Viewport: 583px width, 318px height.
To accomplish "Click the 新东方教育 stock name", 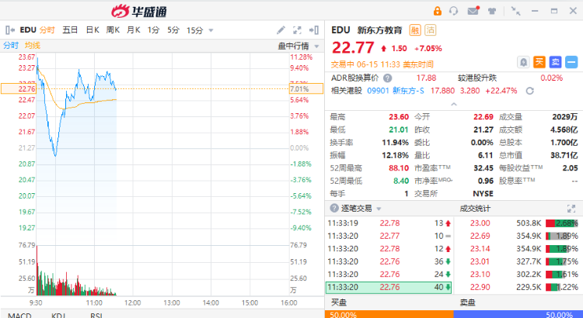I will click(379, 30).
